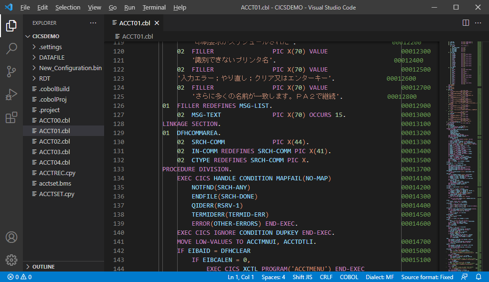
Task: Click line number 133 in gutter
Action: (x=118, y=169)
